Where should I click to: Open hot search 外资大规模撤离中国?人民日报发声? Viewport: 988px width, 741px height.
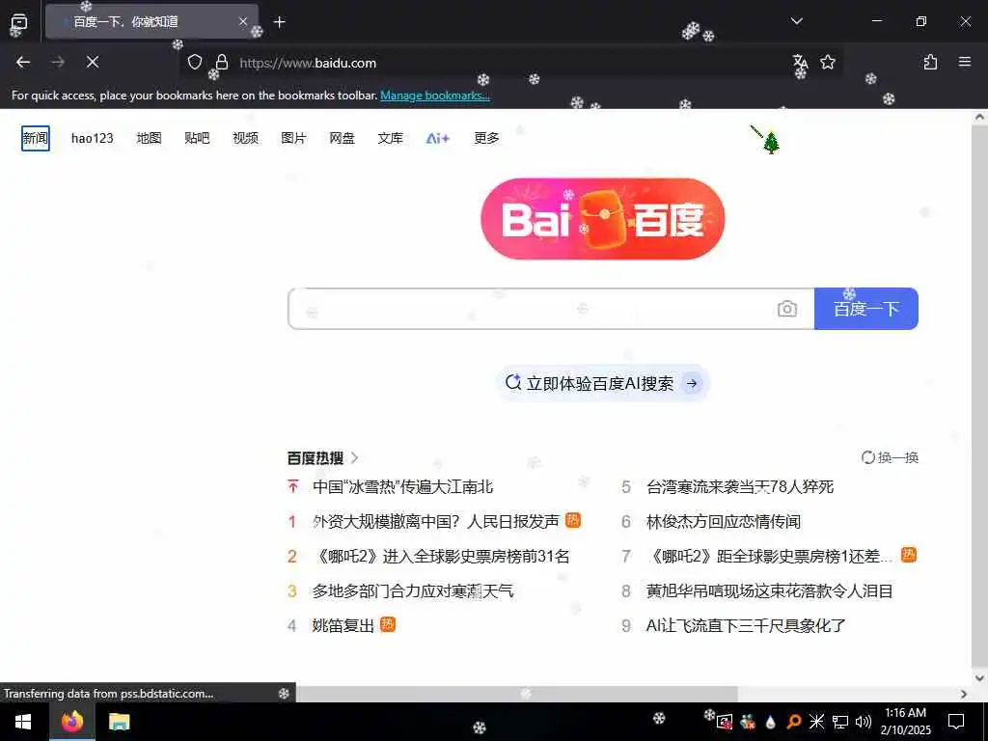coord(436,521)
